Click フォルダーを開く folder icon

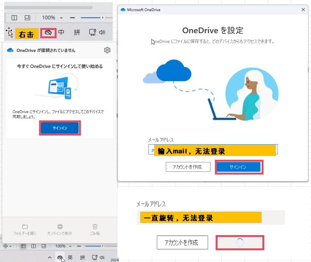point(25,226)
